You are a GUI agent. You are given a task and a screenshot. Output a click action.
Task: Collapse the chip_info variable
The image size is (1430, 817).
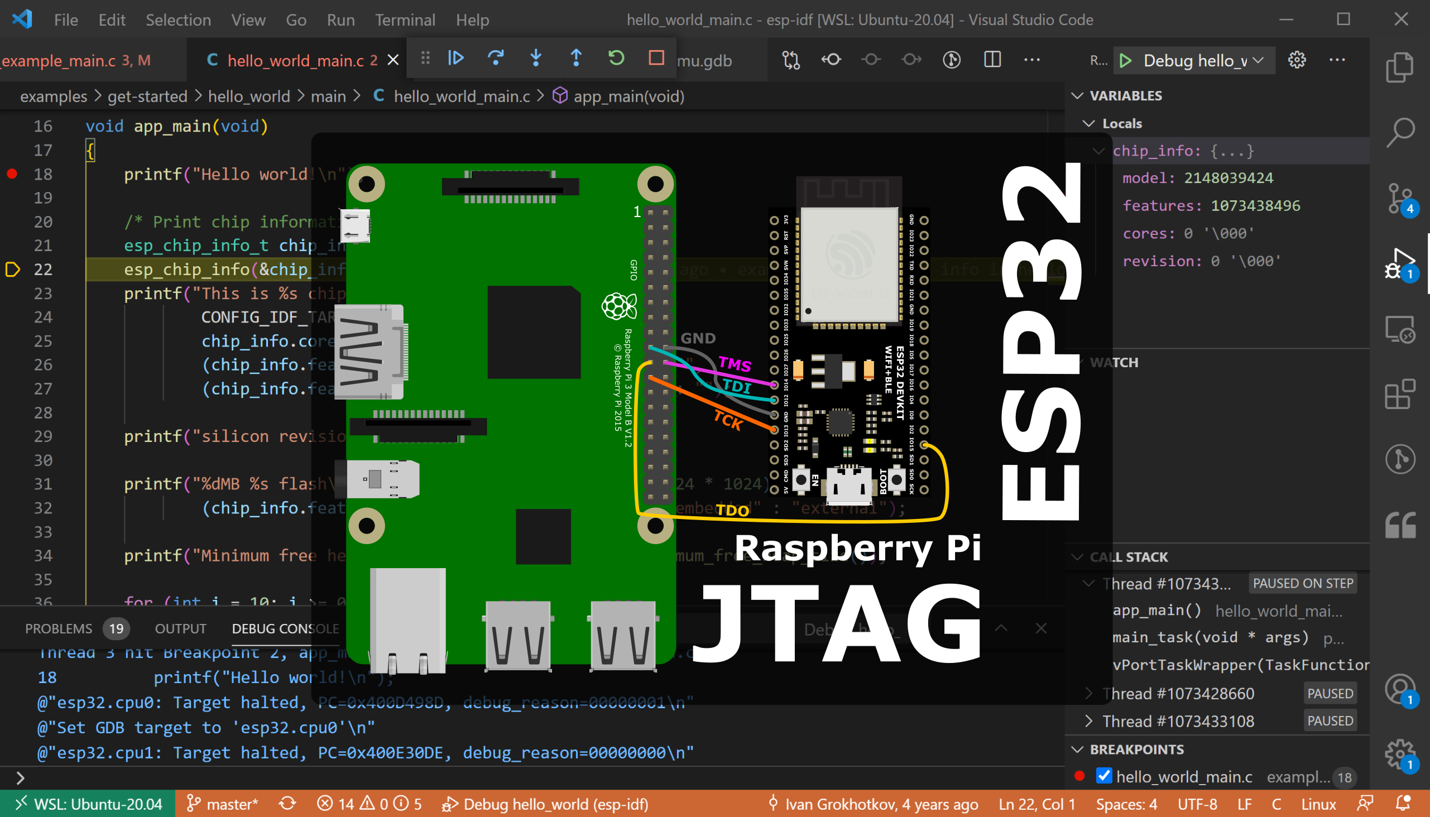[x=1099, y=151]
